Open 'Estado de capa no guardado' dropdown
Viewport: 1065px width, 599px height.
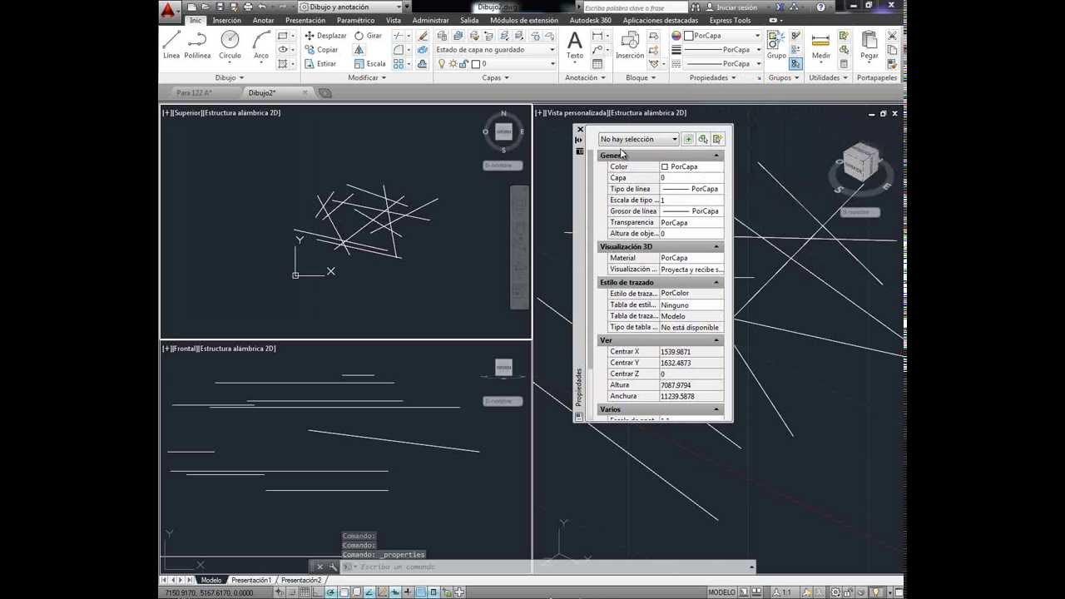[x=495, y=50]
